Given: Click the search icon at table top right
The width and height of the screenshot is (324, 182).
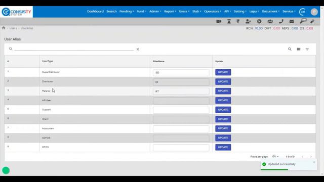Looking at the screenshot, I should pyautogui.click(x=290, y=49).
